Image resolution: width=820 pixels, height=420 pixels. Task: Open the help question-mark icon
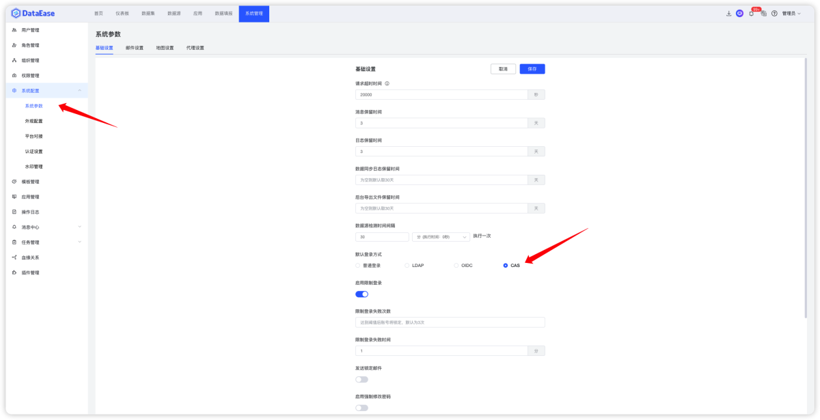pos(775,13)
